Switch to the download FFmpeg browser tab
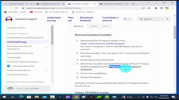 pos(114,4)
